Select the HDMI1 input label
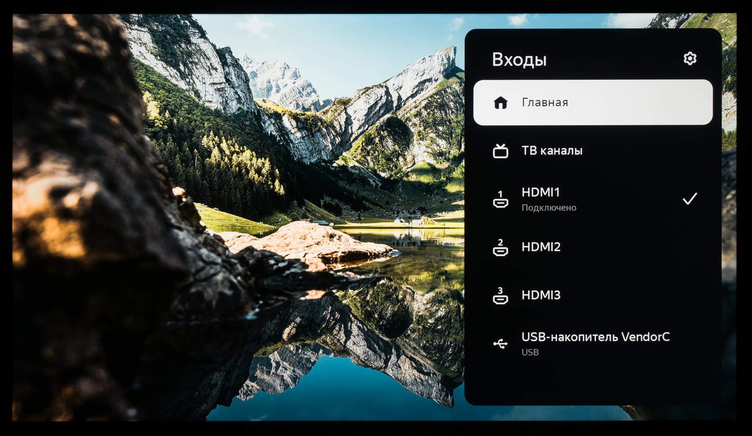Image resolution: width=752 pixels, height=436 pixels. [x=541, y=193]
